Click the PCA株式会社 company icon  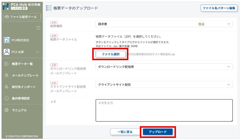click(6, 40)
